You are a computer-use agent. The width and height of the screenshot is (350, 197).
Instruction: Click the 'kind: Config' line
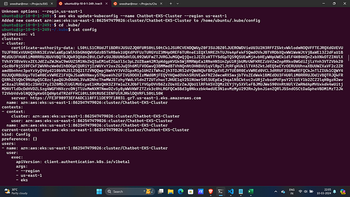pos(16,134)
